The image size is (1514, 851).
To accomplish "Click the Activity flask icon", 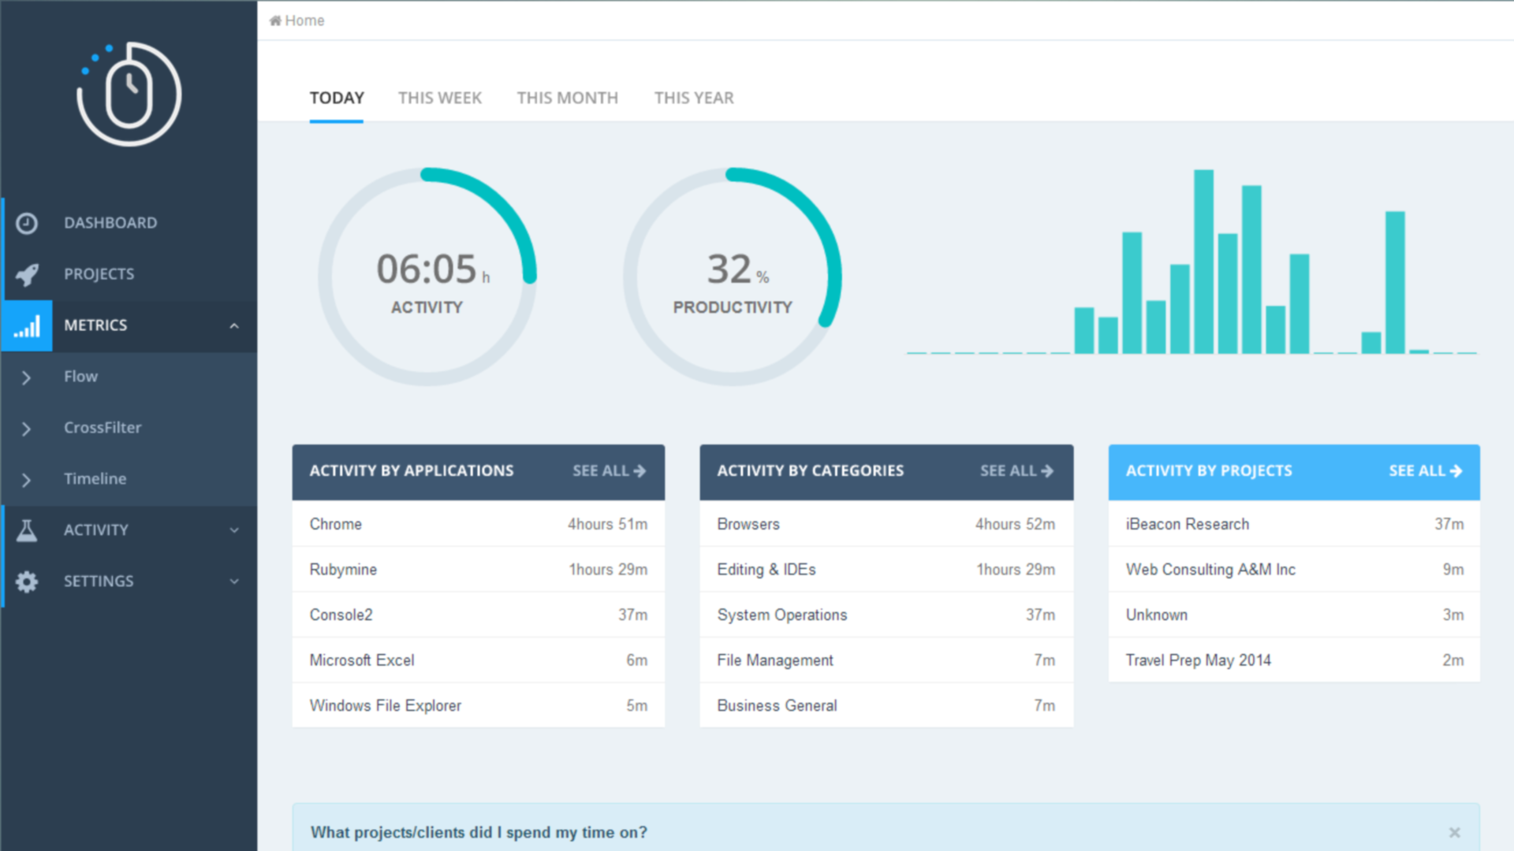I will pos(27,530).
